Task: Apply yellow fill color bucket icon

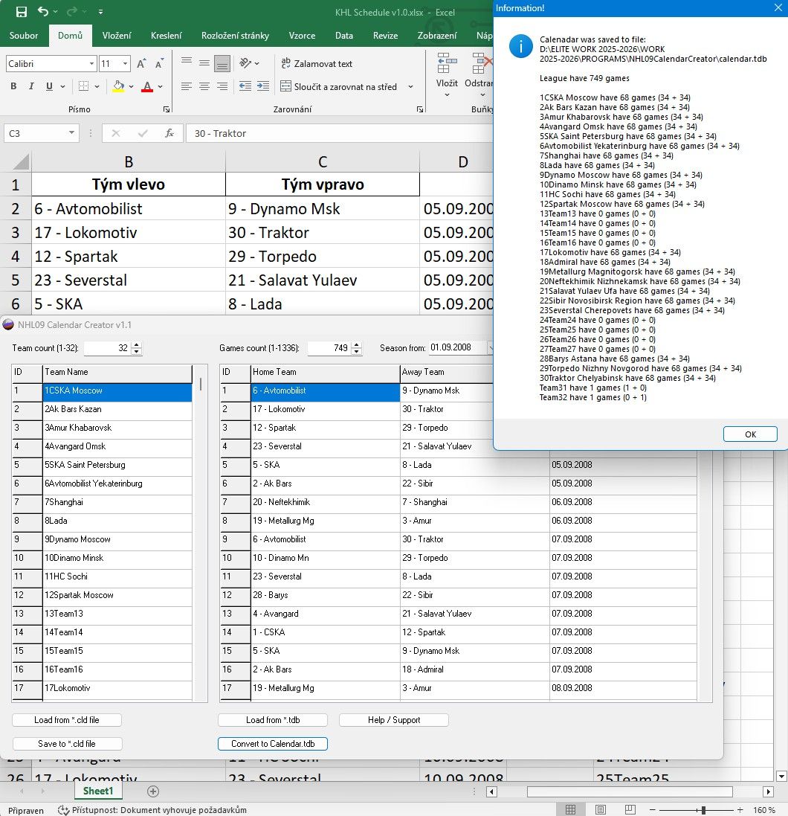Action: tap(119, 86)
